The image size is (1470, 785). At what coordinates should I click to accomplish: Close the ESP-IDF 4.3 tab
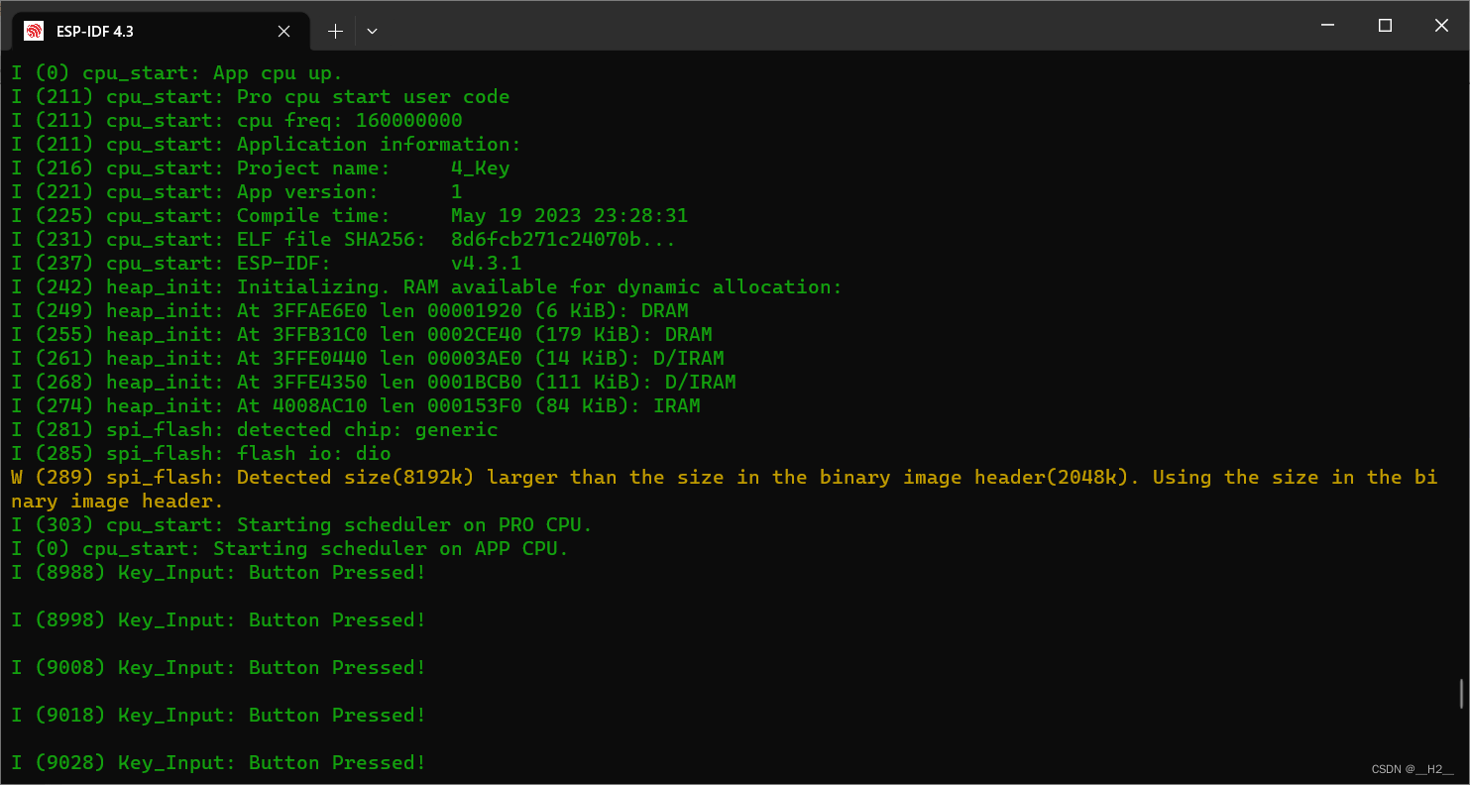coord(283,31)
